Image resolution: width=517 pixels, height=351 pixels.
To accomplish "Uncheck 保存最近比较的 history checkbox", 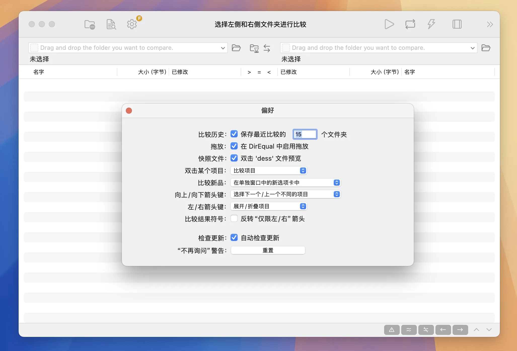I will pos(234,134).
